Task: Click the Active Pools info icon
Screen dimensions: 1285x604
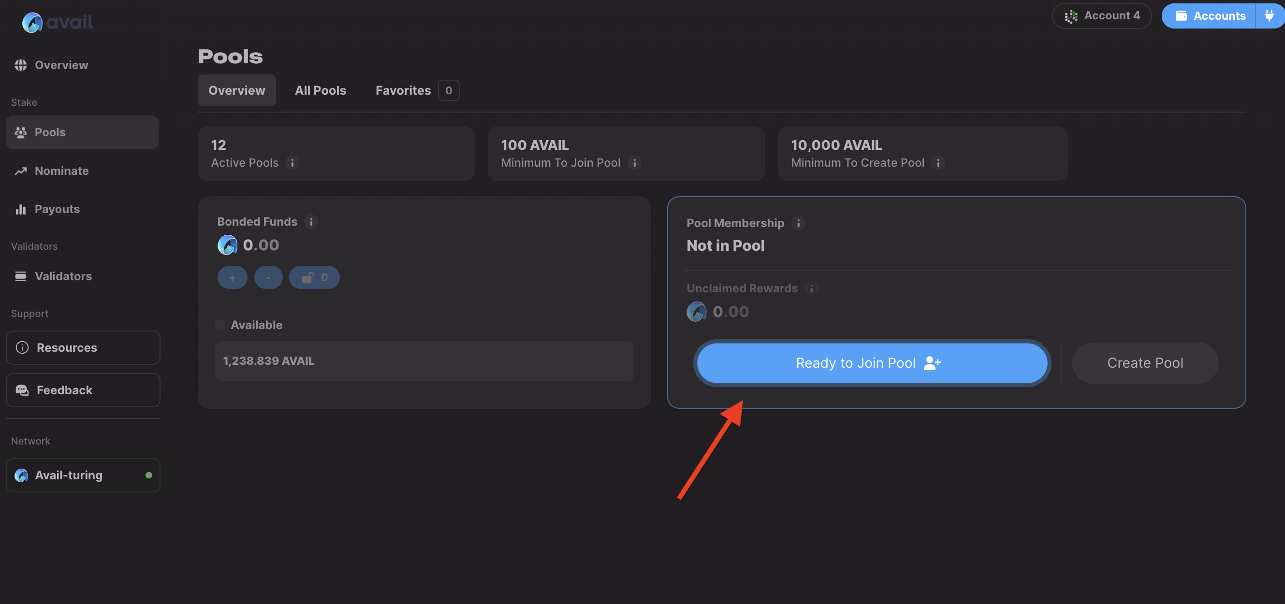Action: (x=292, y=163)
